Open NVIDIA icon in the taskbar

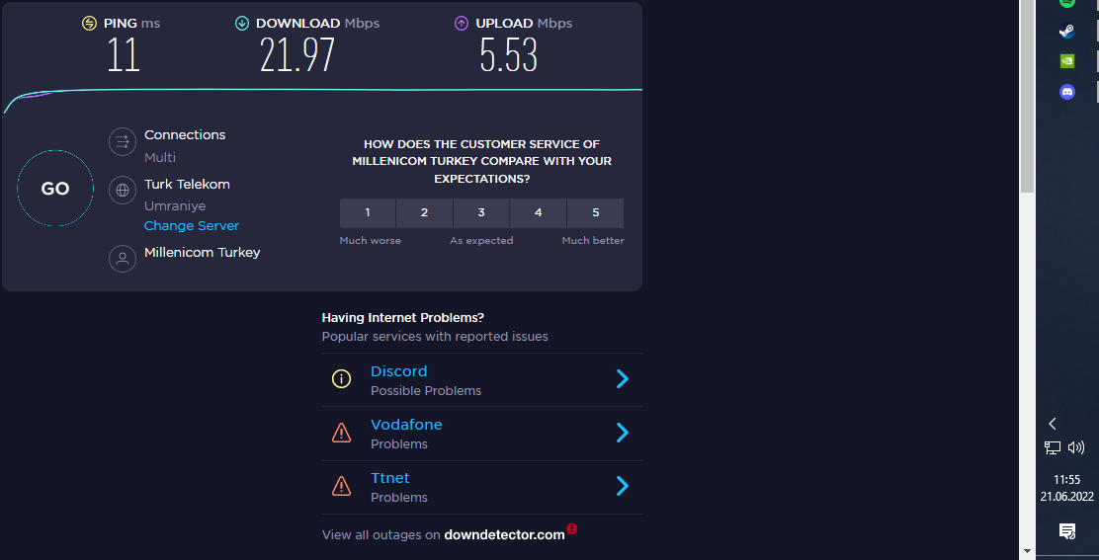click(x=1066, y=61)
